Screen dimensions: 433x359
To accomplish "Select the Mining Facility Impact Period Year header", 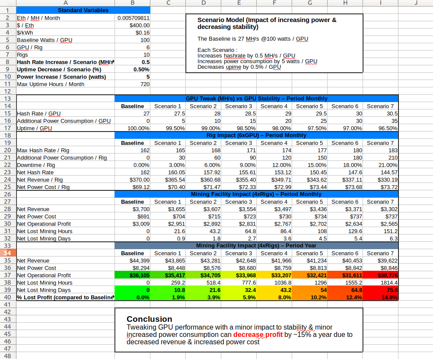I will tap(257, 245).
